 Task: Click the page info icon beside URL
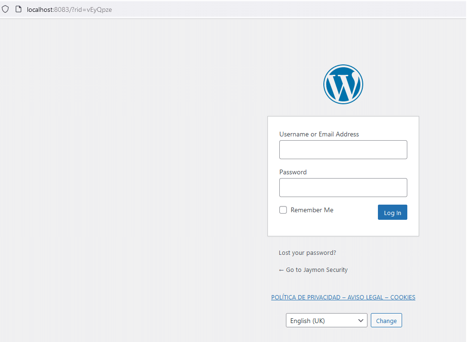pos(18,9)
